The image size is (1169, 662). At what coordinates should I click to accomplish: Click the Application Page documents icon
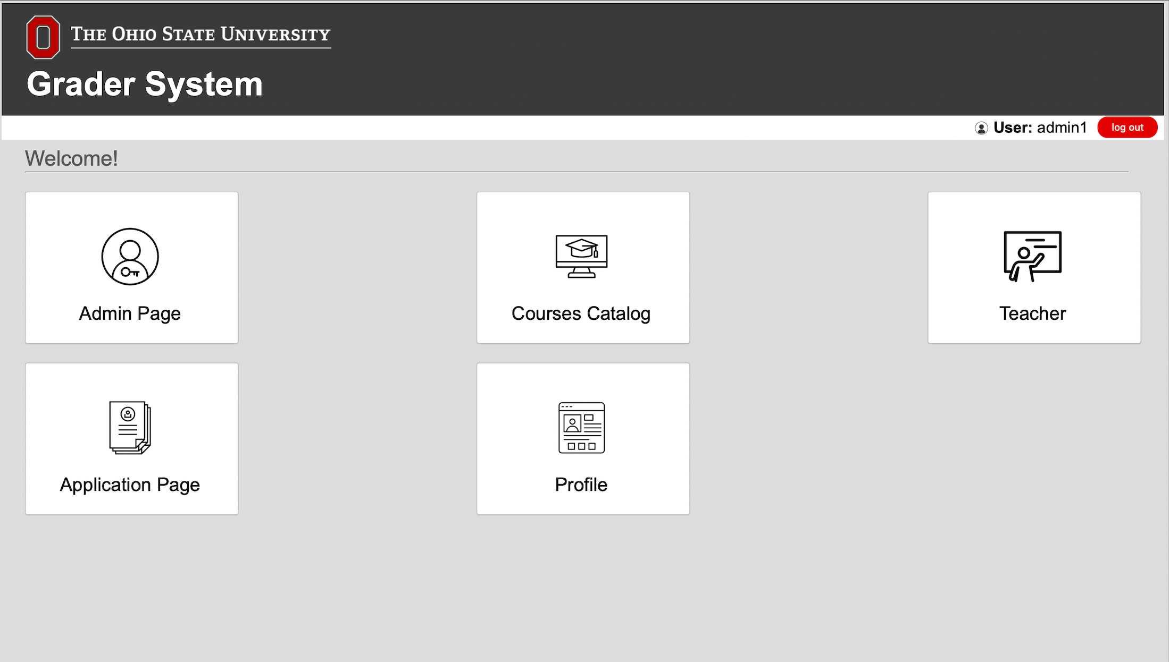pos(130,428)
